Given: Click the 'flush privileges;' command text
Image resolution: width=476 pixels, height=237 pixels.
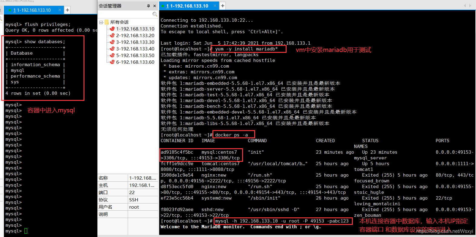Looking at the screenshot, I should point(48,24).
